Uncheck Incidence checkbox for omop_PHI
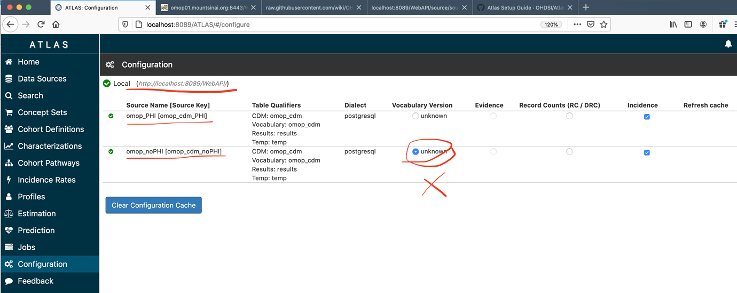This screenshot has width=737, height=293. [647, 117]
